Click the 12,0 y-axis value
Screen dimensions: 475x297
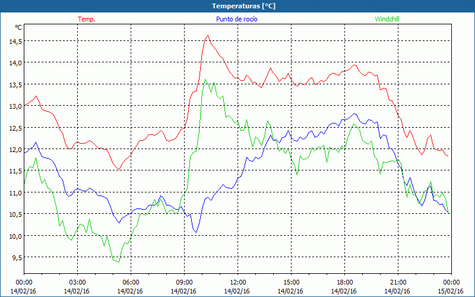15,150
